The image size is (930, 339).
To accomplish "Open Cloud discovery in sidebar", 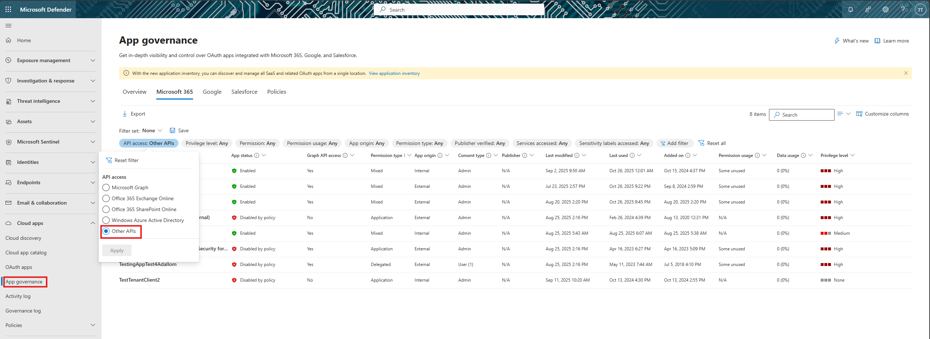I will [x=23, y=238].
